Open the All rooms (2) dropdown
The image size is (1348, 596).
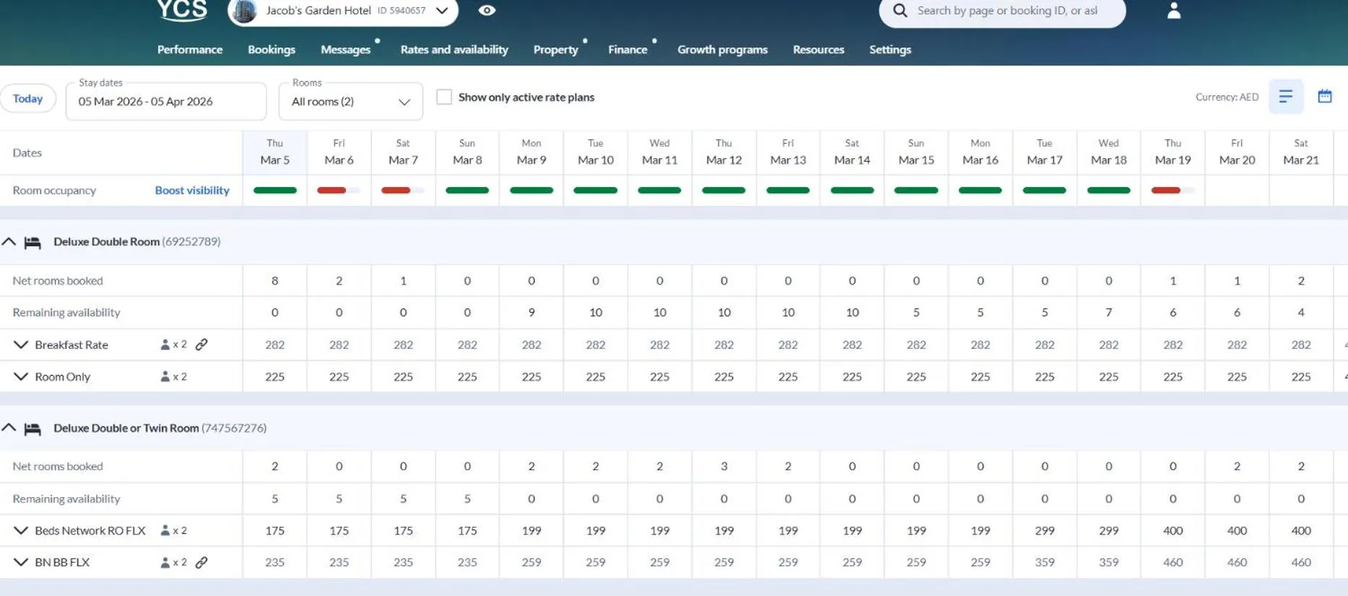pos(350,102)
